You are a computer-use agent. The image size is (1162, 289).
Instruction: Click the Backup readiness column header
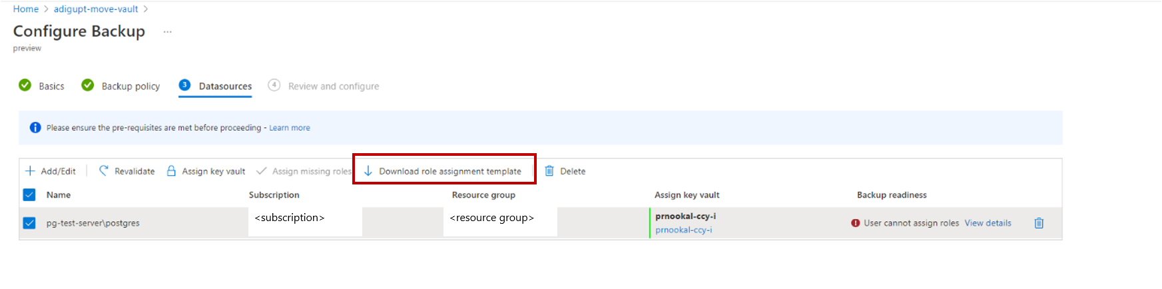892,195
